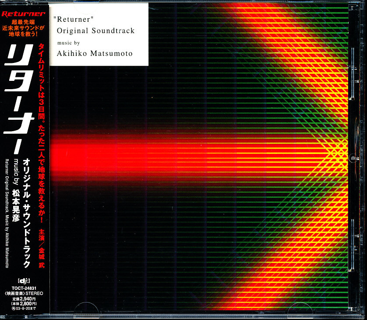
Task: Click the "Original Soundtrack" line in the white label
Action: click(x=96, y=31)
